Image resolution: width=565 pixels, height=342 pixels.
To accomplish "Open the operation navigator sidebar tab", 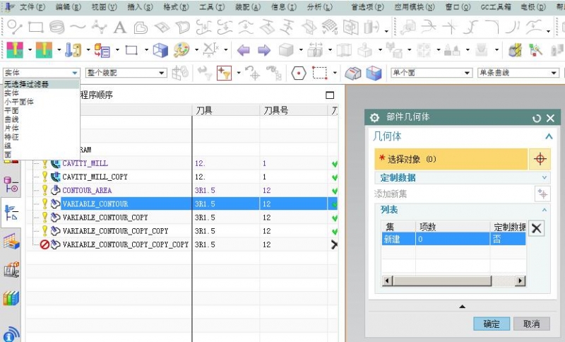I will pyautogui.click(x=11, y=213).
